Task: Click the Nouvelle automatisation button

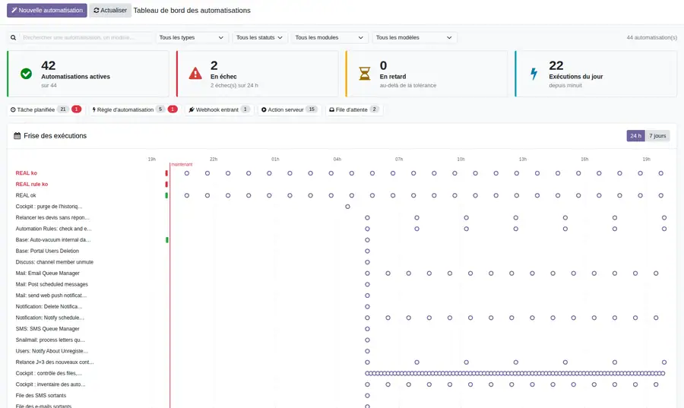Action: click(x=46, y=11)
